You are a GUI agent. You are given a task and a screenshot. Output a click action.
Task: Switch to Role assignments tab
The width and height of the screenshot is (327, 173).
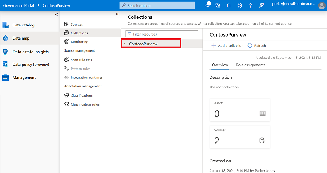click(x=250, y=65)
